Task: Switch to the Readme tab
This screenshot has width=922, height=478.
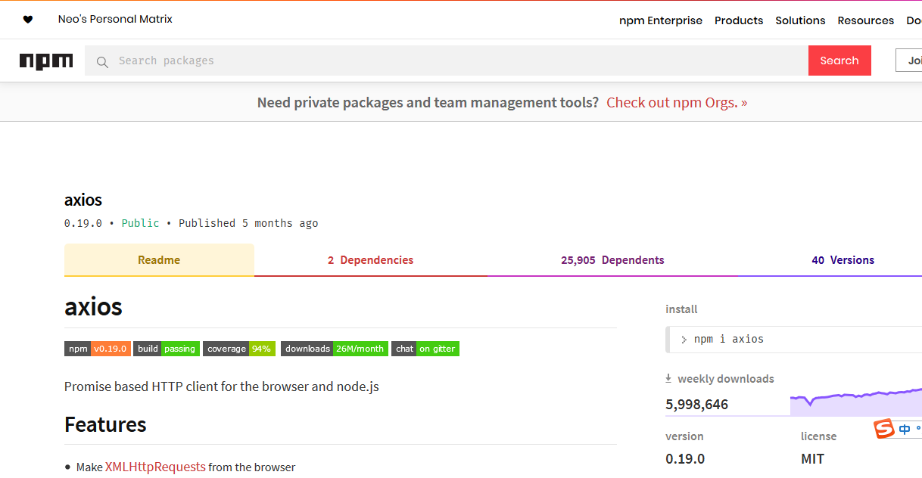Action: (x=159, y=260)
